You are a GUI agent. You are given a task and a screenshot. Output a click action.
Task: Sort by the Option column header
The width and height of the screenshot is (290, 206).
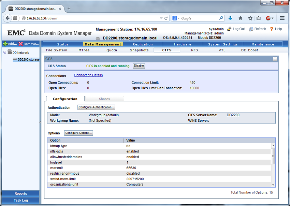coord(85,141)
